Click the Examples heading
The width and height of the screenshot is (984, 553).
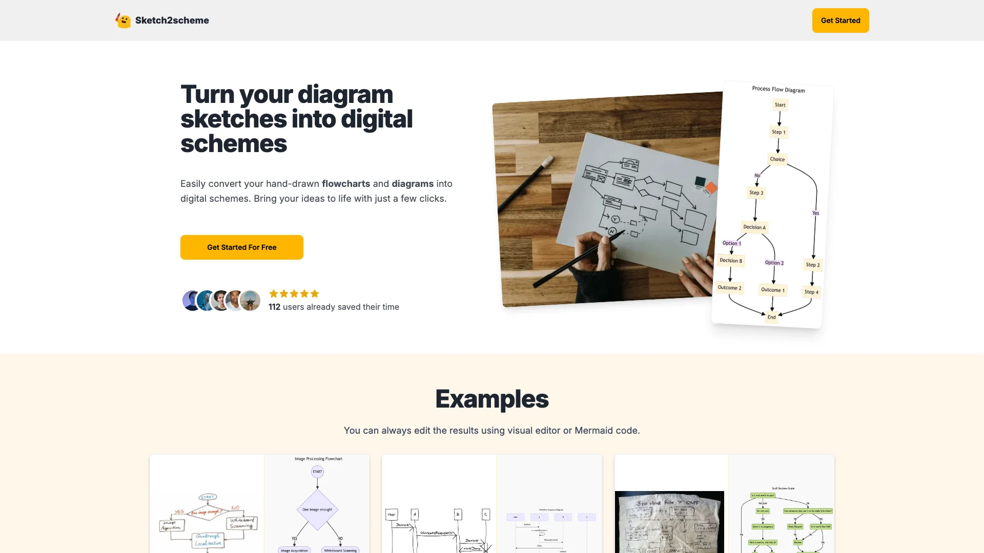[x=492, y=399]
